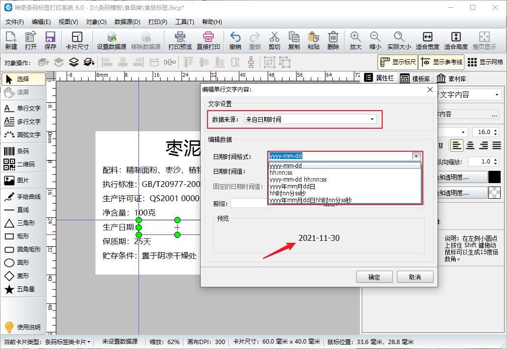Click the 设置数据源 toolbar icon
The width and height of the screenshot is (507, 349).
click(111, 41)
